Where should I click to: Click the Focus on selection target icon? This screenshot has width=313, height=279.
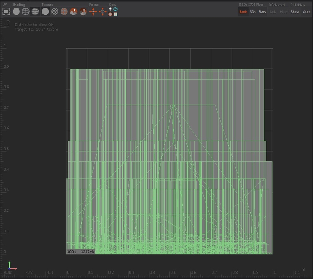[102, 11]
